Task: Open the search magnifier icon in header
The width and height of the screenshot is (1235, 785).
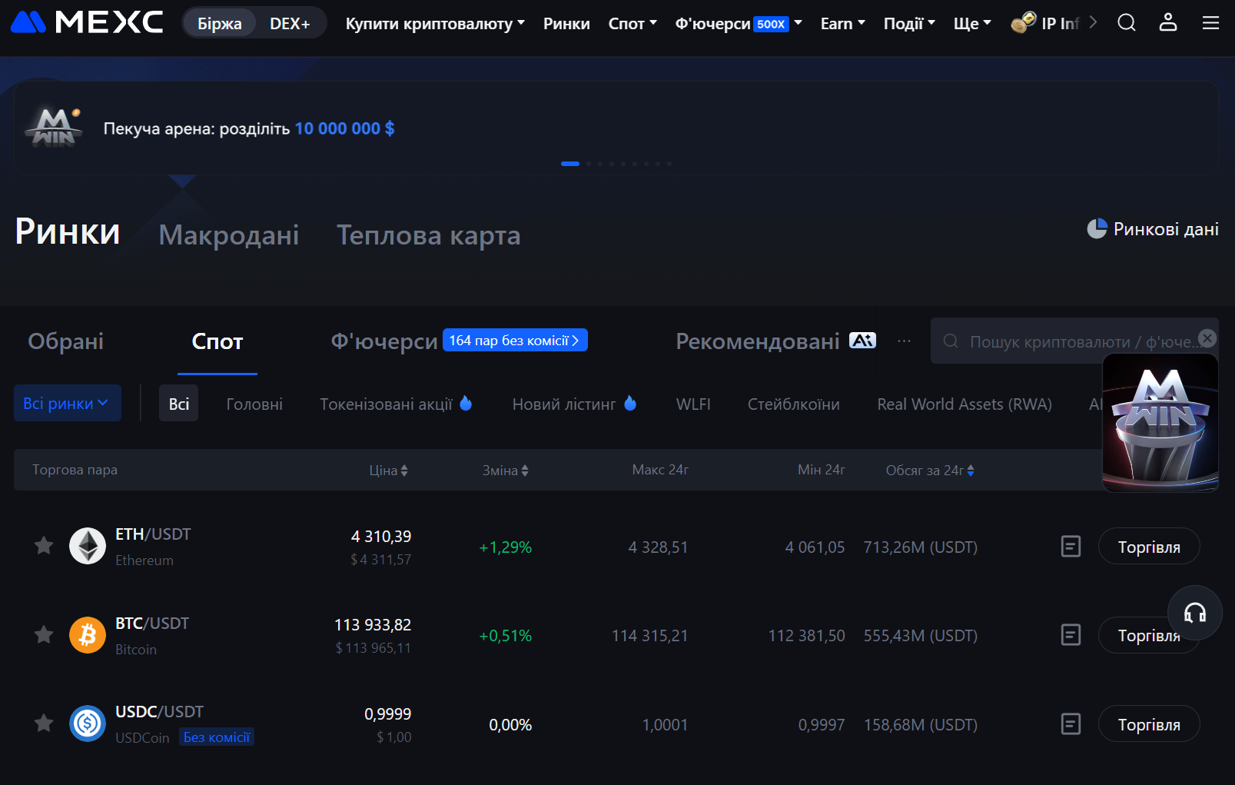Action: (x=1127, y=22)
